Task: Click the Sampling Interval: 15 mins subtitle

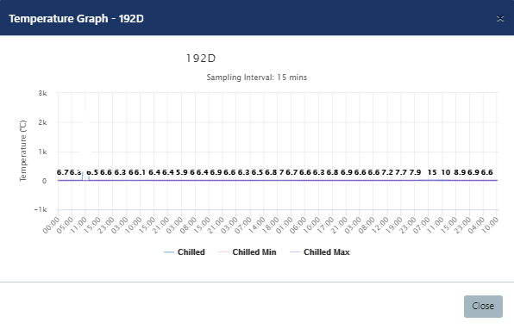Action: [257, 78]
